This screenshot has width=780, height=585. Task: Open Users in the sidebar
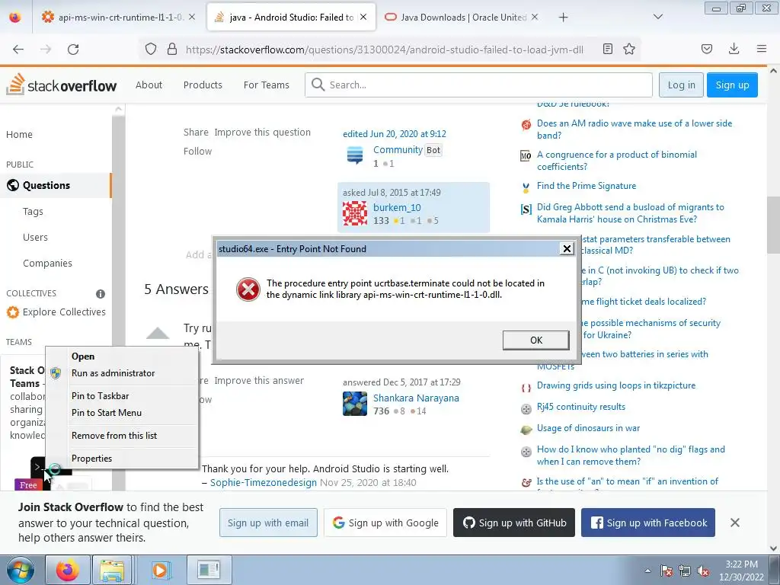(x=35, y=238)
